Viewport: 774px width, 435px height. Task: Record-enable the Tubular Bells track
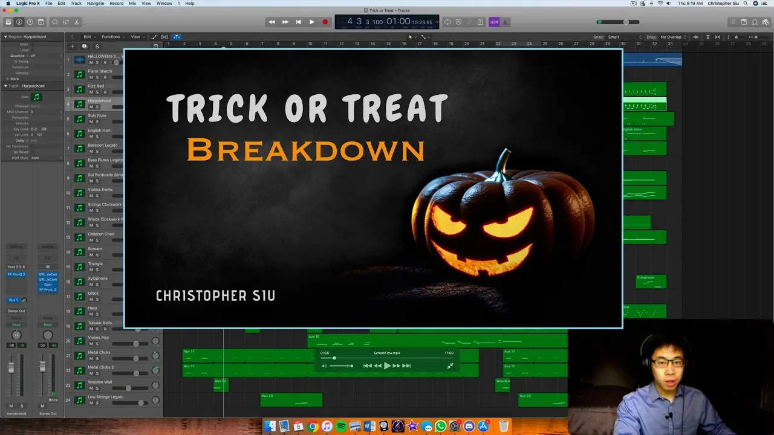point(105,329)
